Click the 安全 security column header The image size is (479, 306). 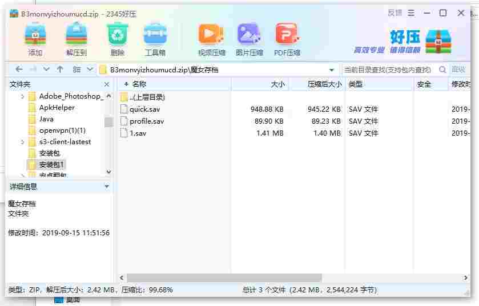(x=424, y=84)
